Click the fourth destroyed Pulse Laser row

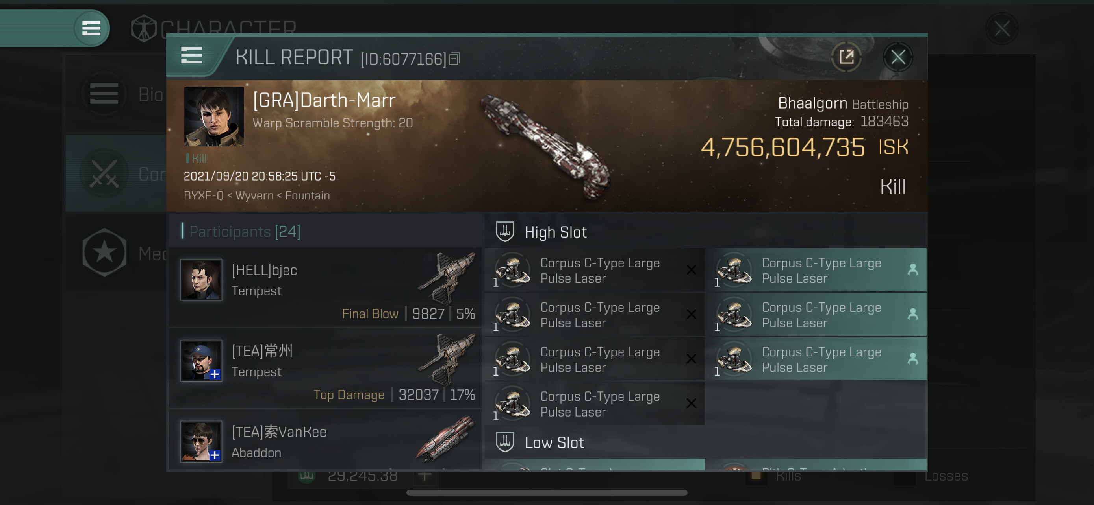coord(594,404)
